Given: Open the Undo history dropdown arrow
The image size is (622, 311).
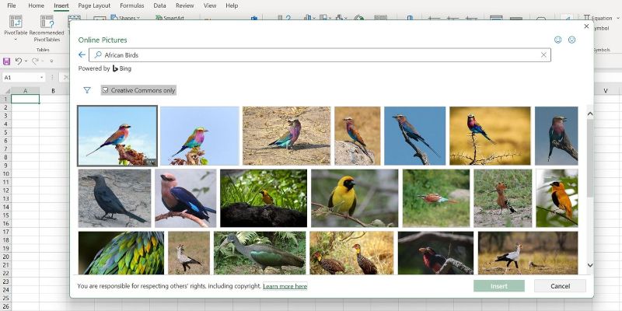Looking at the screenshot, I should 26,61.
